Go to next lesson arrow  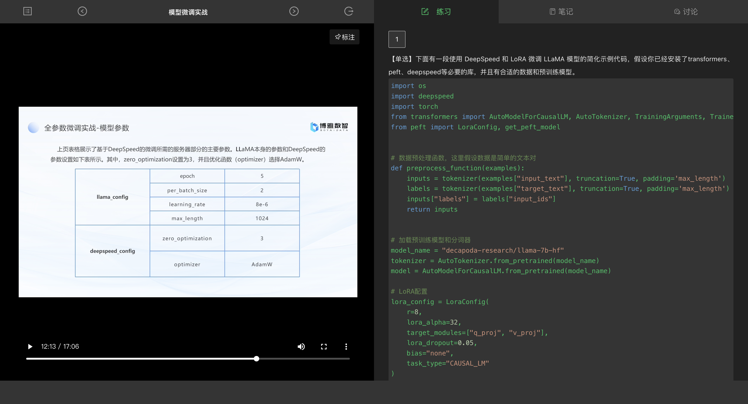pyautogui.click(x=294, y=11)
